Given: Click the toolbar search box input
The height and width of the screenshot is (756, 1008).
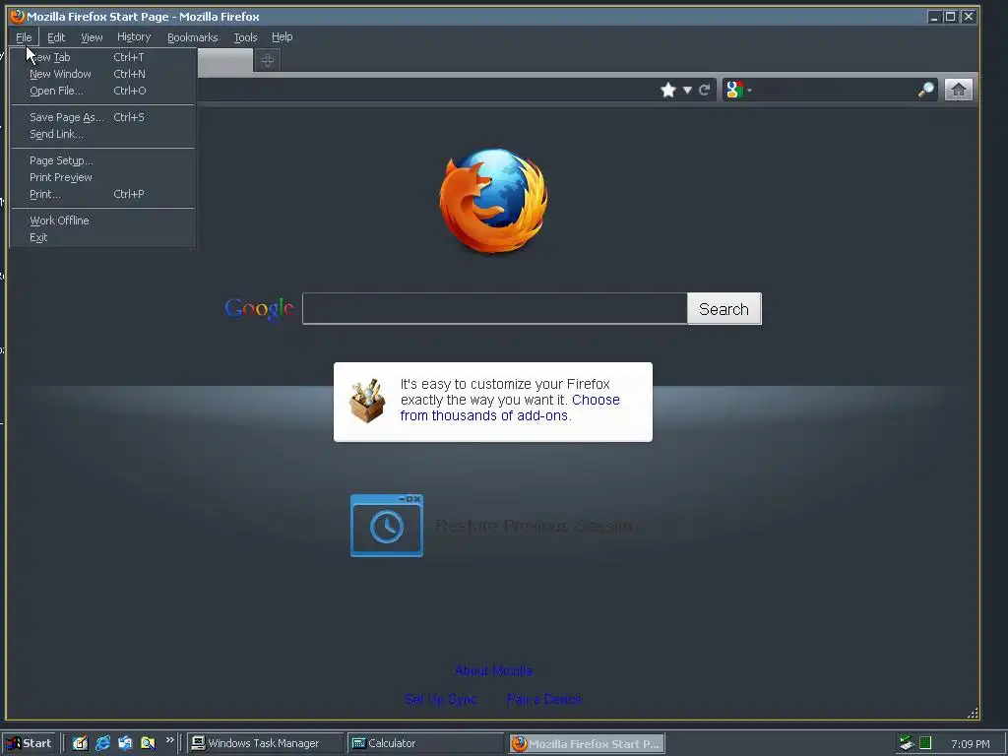Looking at the screenshot, I should click(x=835, y=90).
